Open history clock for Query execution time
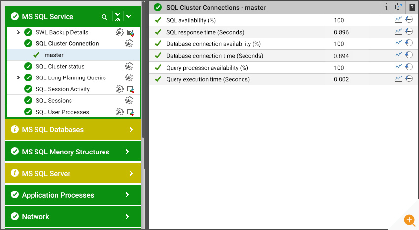The width and height of the screenshot is (419, 230). 409,78
